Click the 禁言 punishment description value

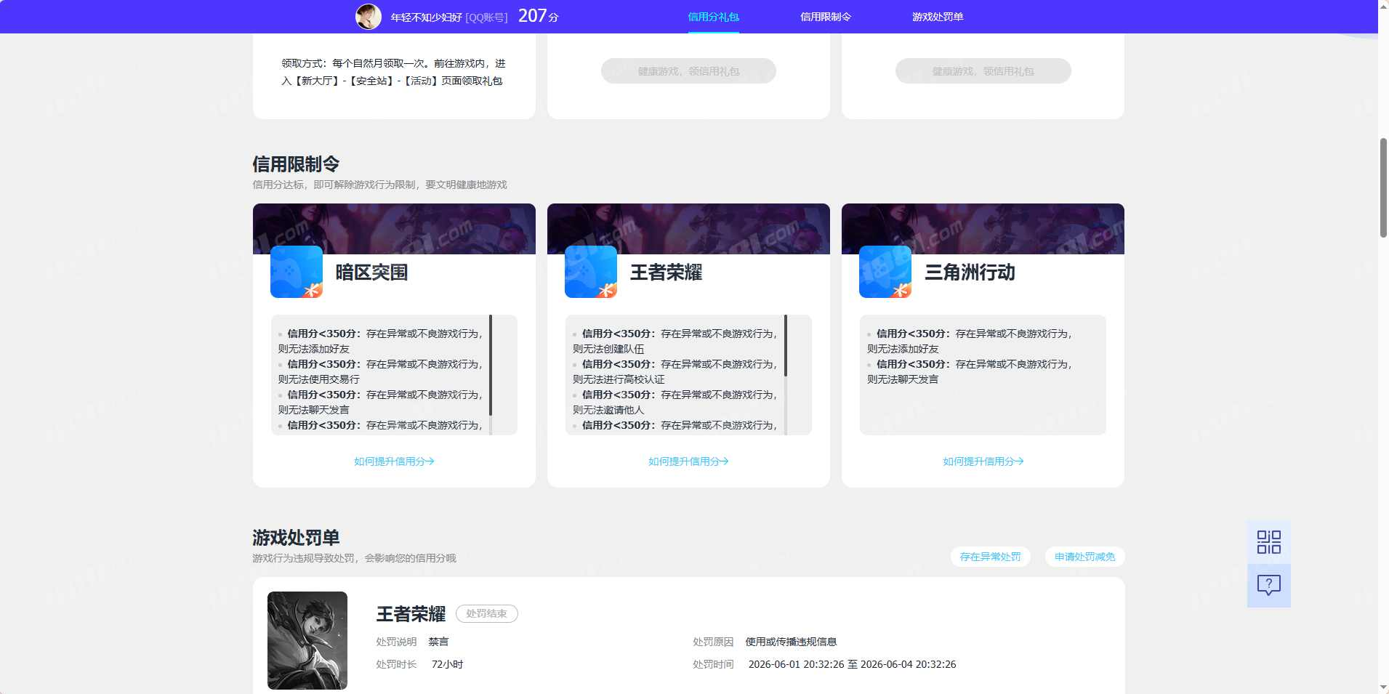coord(438,642)
